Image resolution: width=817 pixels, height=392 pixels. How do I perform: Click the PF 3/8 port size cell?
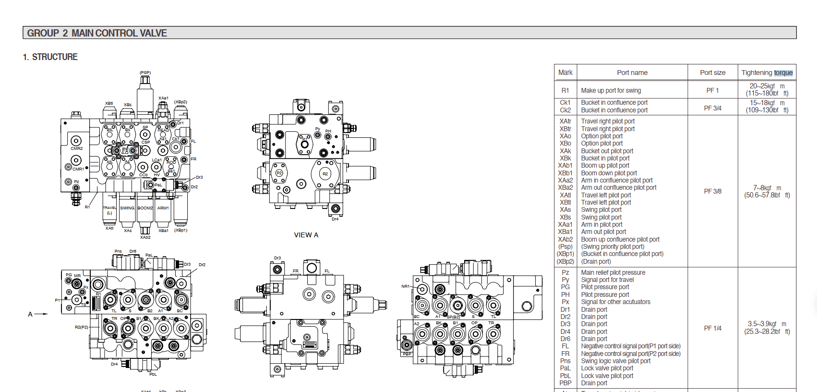713,191
